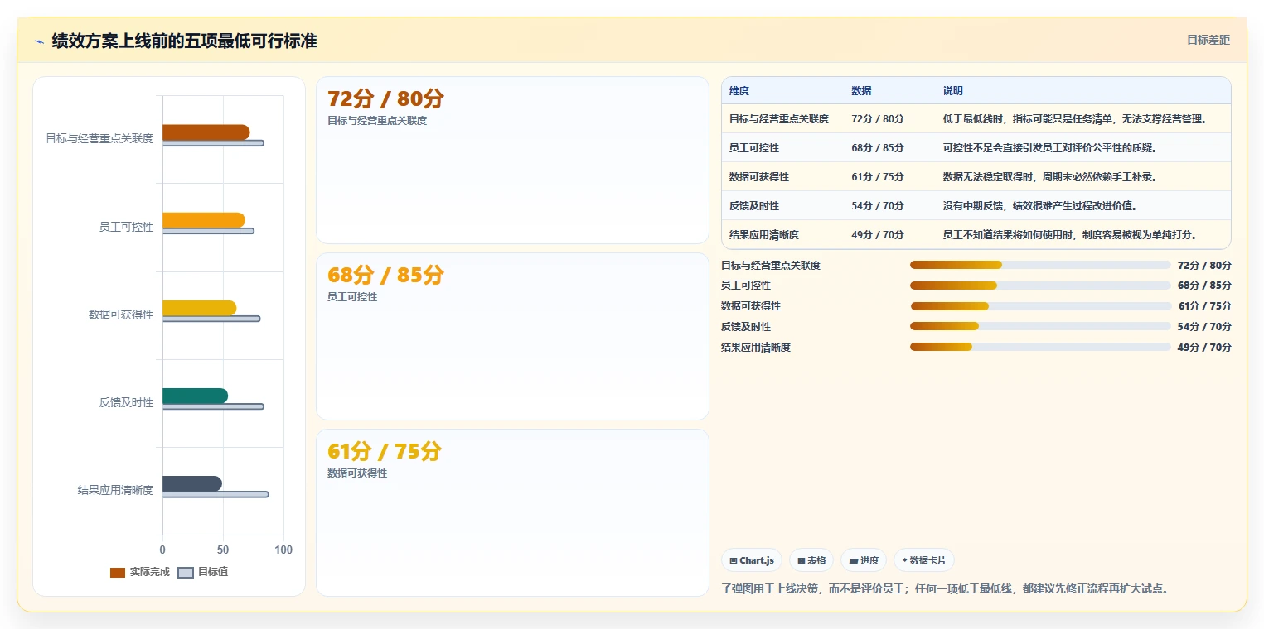The width and height of the screenshot is (1264, 629).
Task: Click the orange actual bar for 员工可控性
Action: [203, 220]
